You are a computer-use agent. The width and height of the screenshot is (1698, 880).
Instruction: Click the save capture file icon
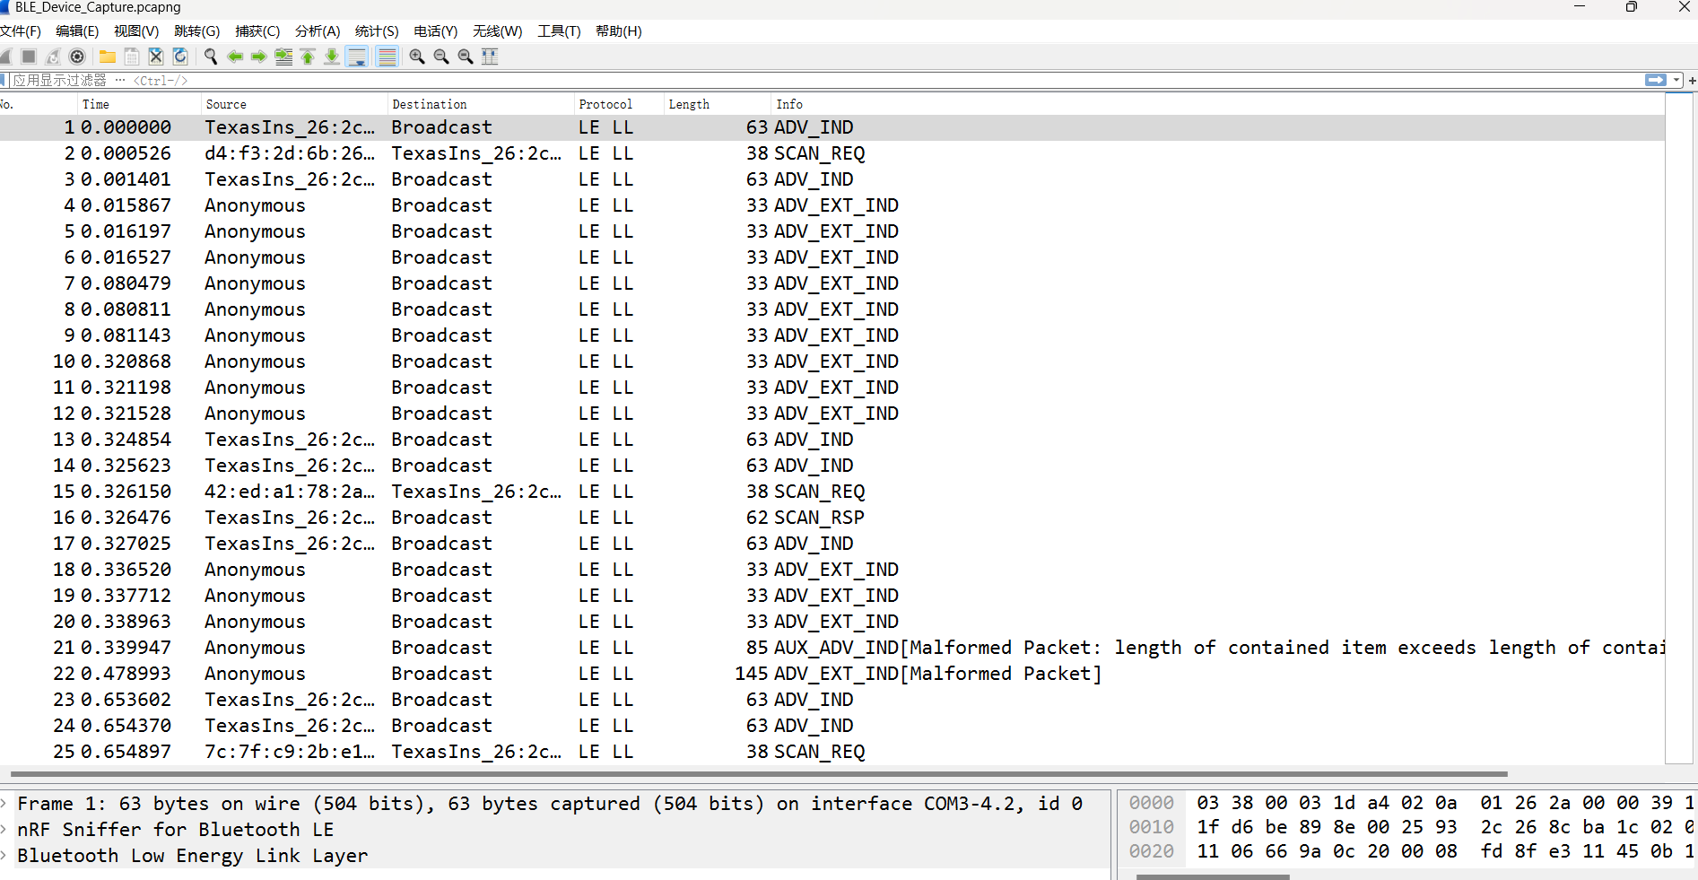click(x=132, y=57)
